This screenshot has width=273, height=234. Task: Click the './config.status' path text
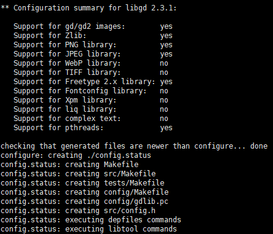click(x=119, y=155)
